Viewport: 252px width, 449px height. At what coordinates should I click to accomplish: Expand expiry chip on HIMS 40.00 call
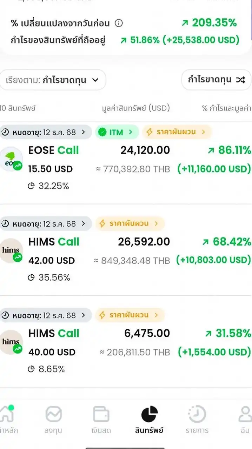click(x=44, y=315)
